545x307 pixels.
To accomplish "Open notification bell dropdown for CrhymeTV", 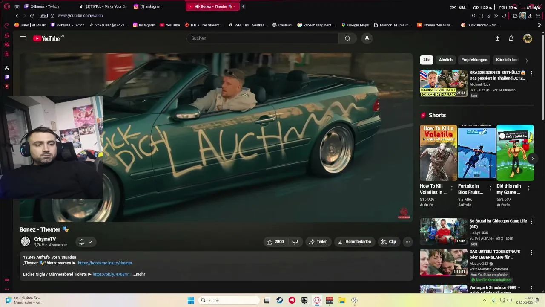I will [x=85, y=242].
